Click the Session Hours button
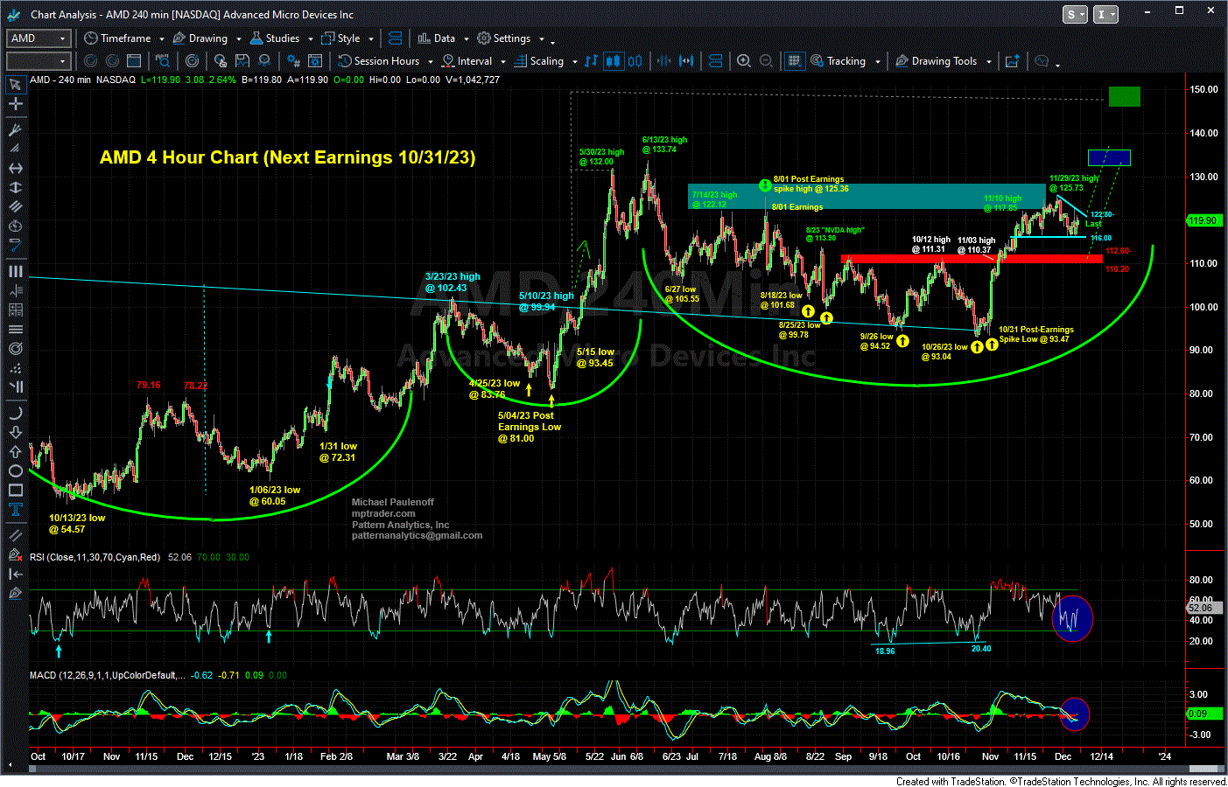 pos(379,61)
